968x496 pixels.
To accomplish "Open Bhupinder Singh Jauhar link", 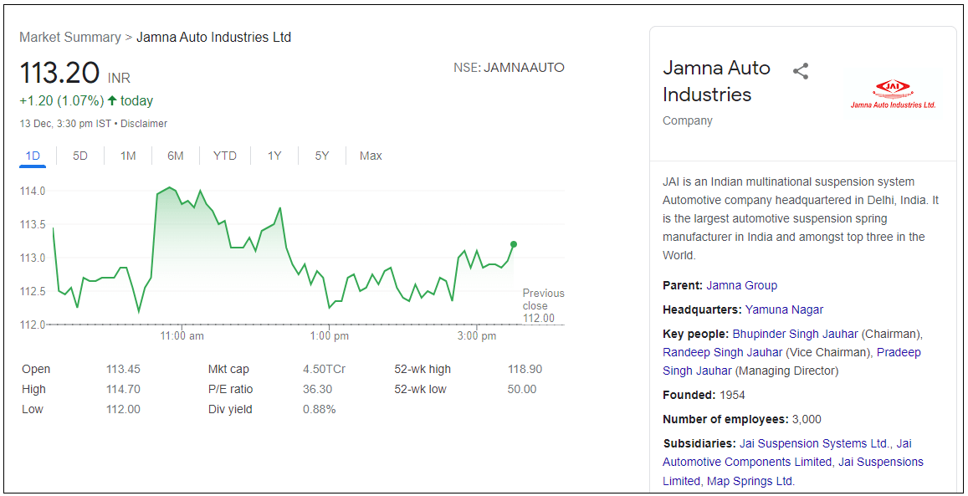I will [795, 334].
